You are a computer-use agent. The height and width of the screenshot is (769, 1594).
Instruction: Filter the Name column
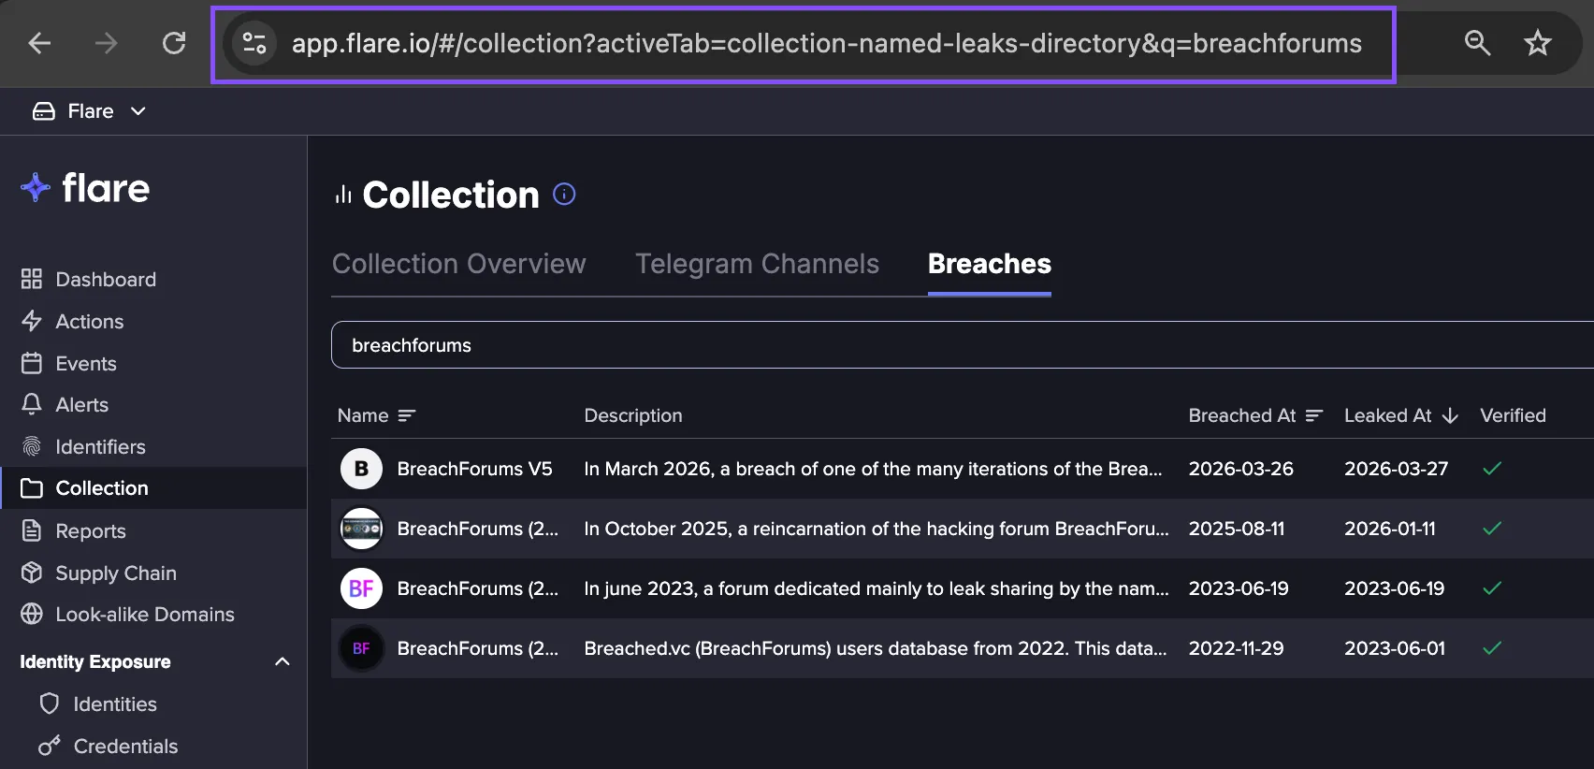[406, 415]
